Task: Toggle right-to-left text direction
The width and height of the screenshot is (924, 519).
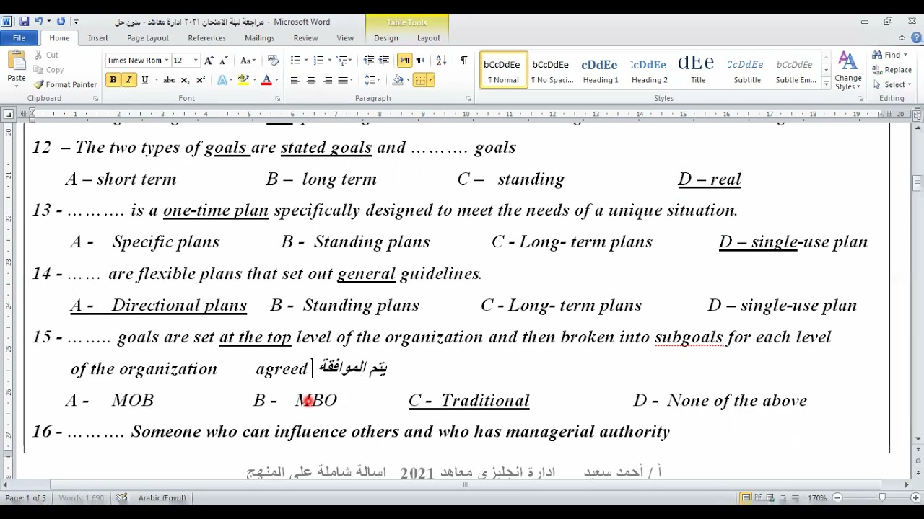Action: [x=420, y=61]
